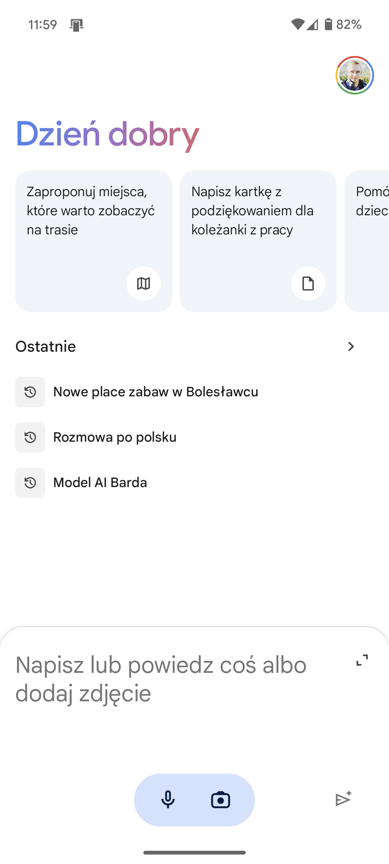
Task: Tap the history icon beside Rozmowa po polsku
Action: tap(30, 437)
